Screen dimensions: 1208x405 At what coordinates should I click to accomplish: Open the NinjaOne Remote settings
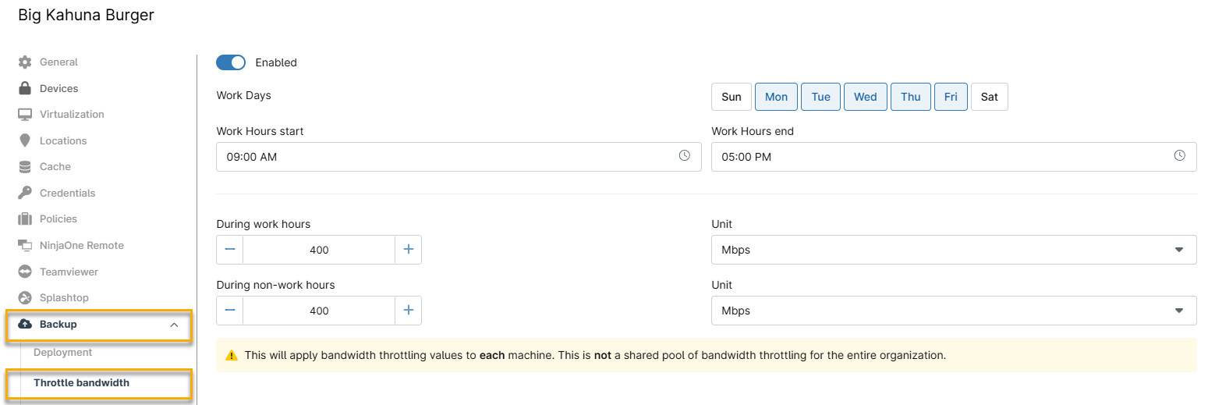(81, 246)
